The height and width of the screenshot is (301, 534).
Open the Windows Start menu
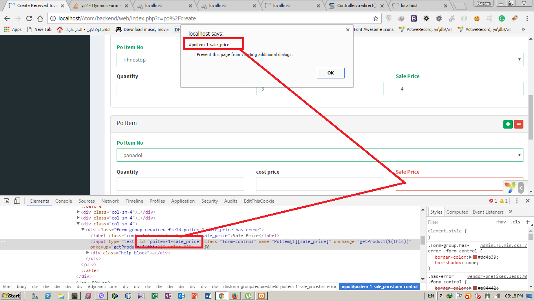pyautogui.click(x=11, y=296)
